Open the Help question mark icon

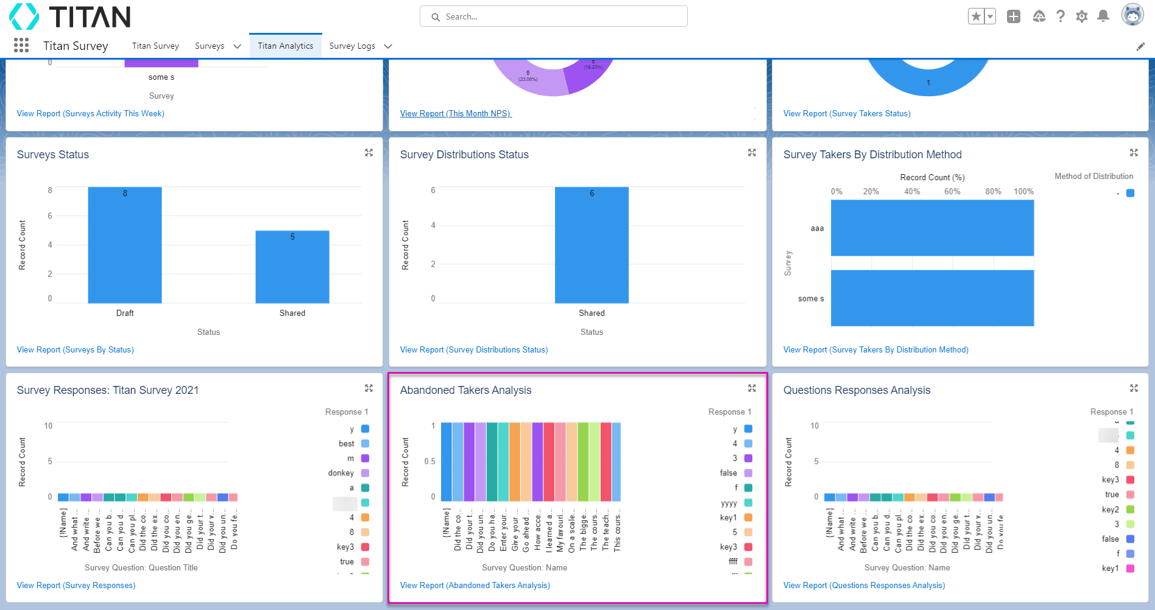click(1061, 16)
